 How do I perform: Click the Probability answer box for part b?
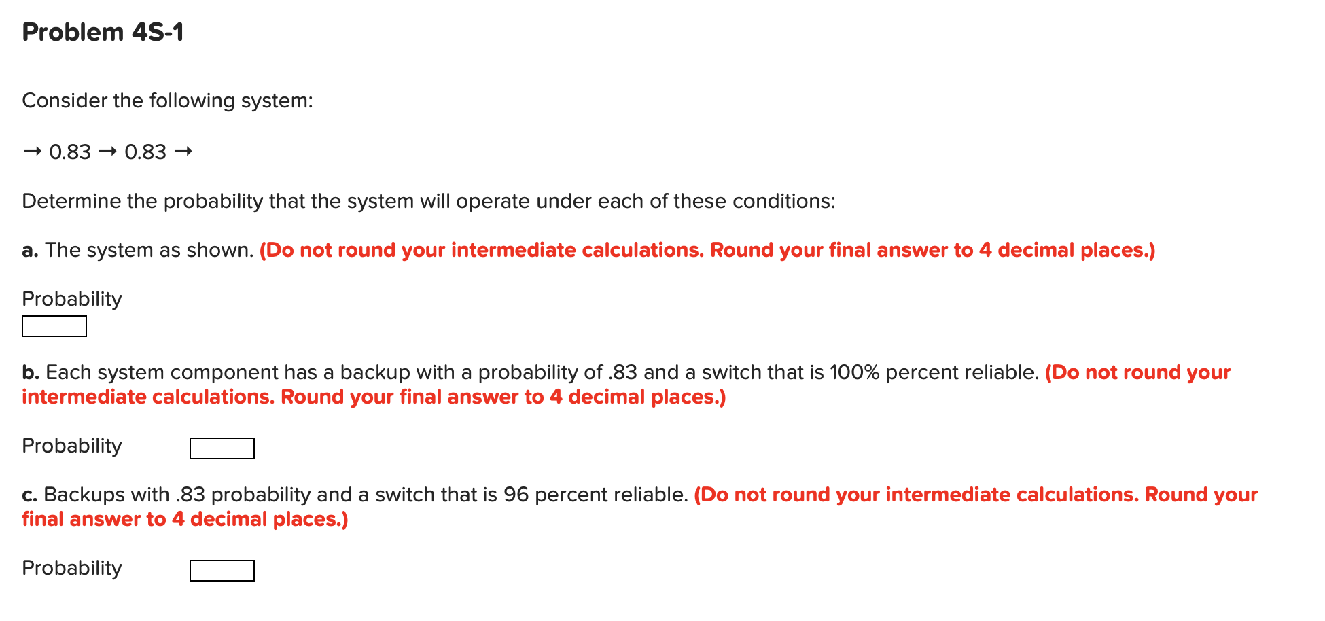click(x=222, y=448)
